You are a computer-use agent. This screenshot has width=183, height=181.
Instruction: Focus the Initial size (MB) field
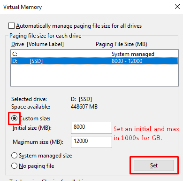pyautogui.click(x=91, y=128)
